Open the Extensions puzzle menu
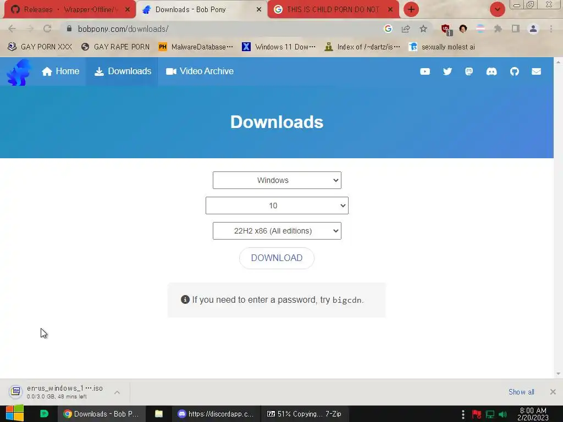Screen dimensions: 563x422 pyautogui.click(x=498, y=29)
